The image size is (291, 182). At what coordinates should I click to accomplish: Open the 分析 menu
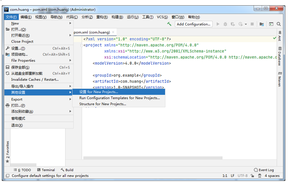[x=87, y=17]
